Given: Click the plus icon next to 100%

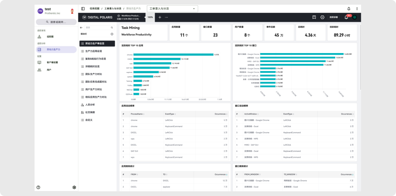Looking at the screenshot, I should click(160, 17).
